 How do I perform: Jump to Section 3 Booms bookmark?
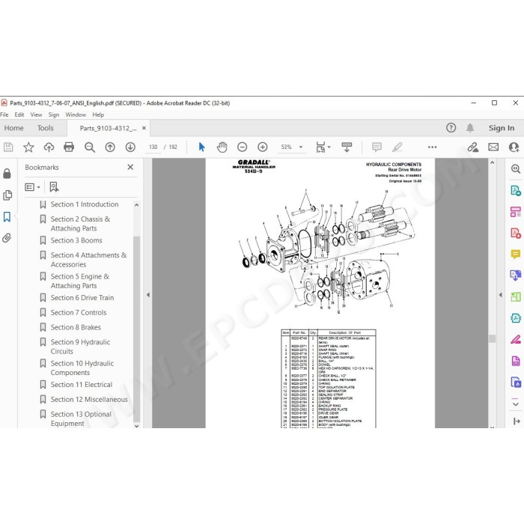pyautogui.click(x=76, y=240)
